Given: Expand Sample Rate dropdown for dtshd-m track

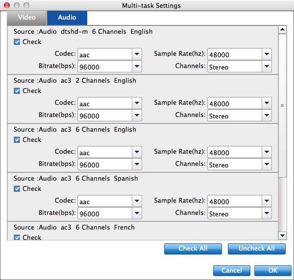Looking at the screenshot, I should pyautogui.click(x=267, y=54).
